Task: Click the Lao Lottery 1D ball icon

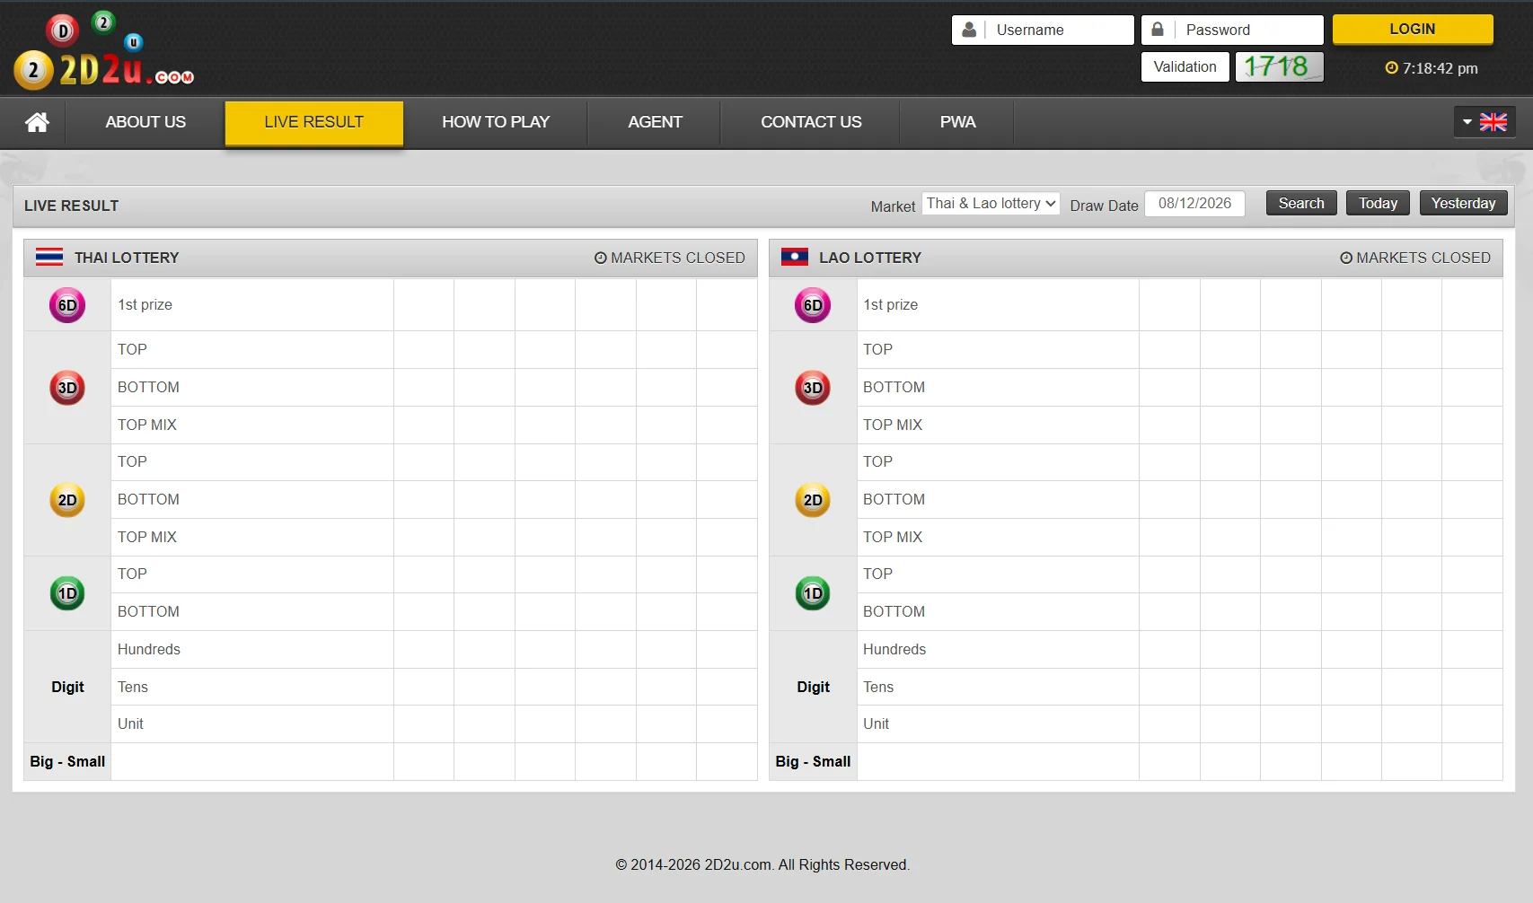Action: (813, 593)
